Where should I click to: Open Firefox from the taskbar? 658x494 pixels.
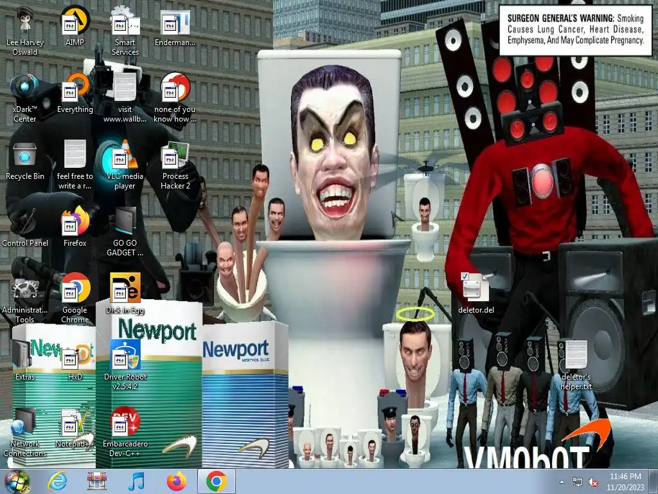point(177,481)
